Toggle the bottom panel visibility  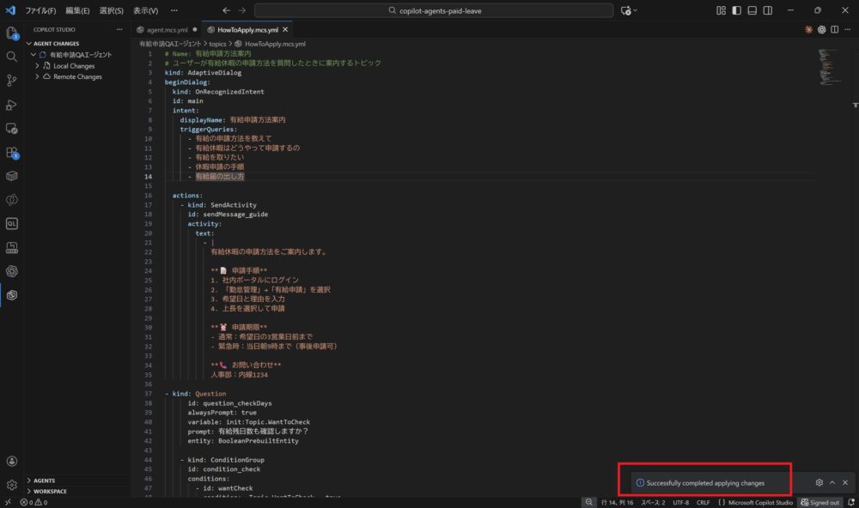point(752,10)
